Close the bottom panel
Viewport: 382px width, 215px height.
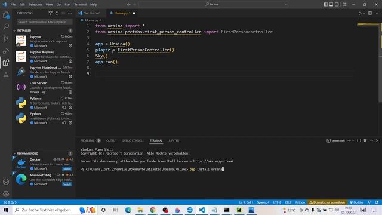[x=377, y=140]
